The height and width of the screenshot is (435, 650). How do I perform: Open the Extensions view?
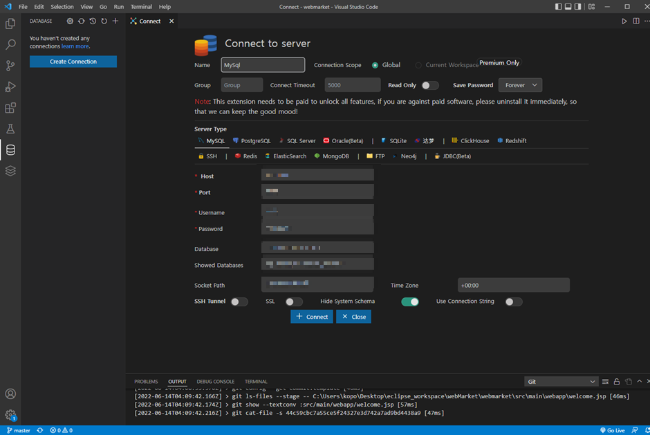click(10, 108)
